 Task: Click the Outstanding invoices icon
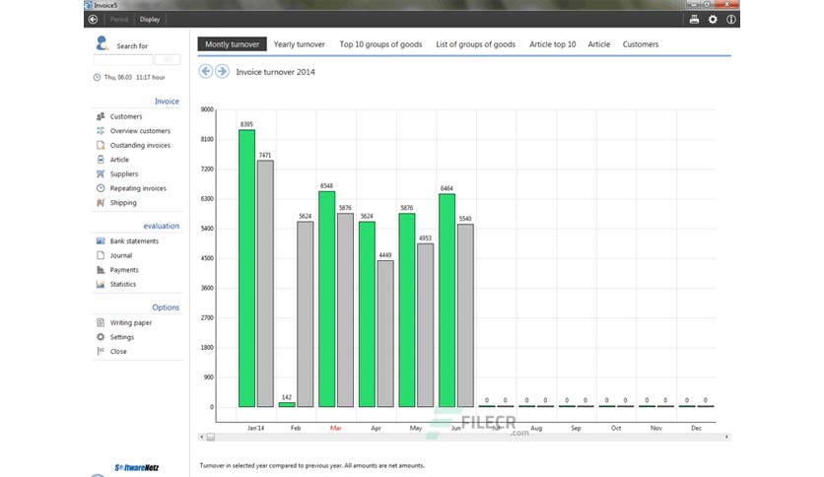tap(101, 145)
